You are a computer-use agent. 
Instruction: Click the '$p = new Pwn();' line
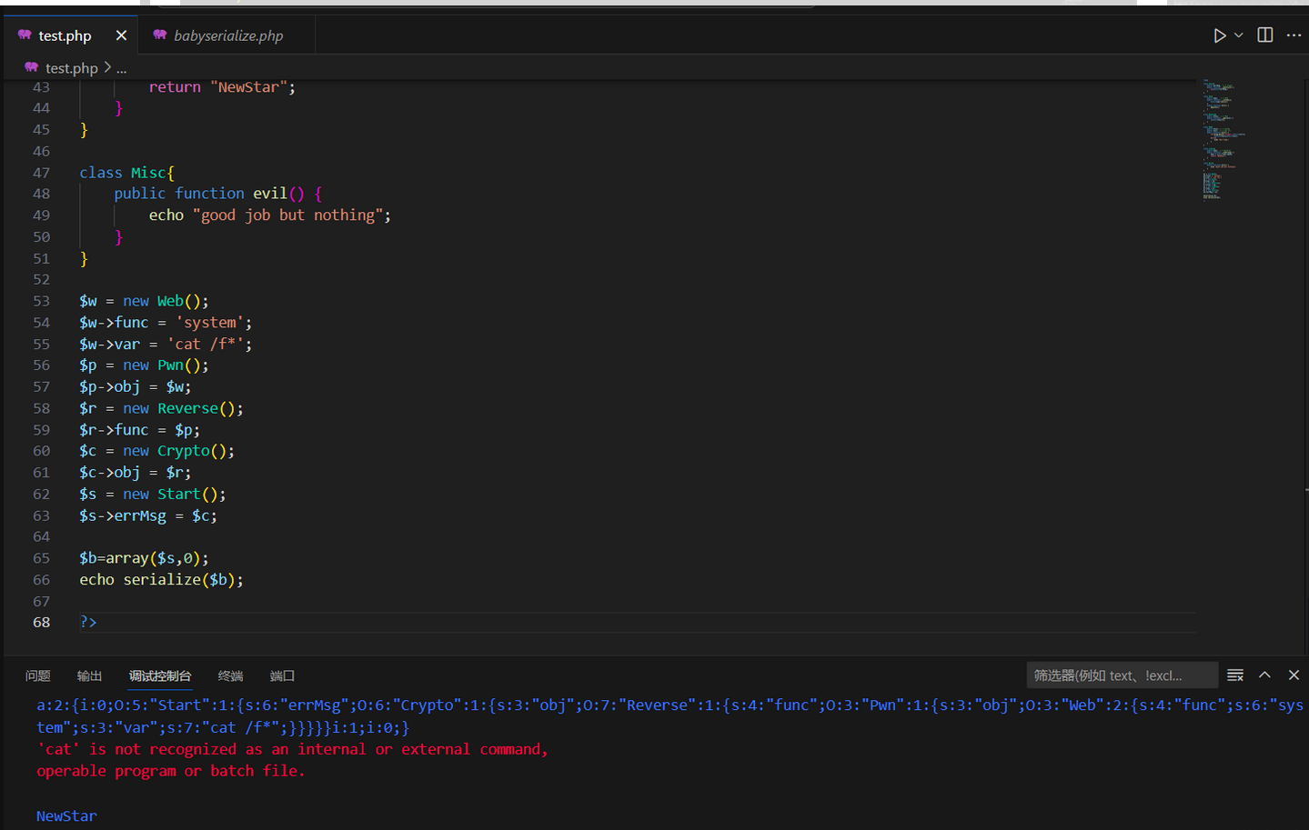pyautogui.click(x=144, y=365)
